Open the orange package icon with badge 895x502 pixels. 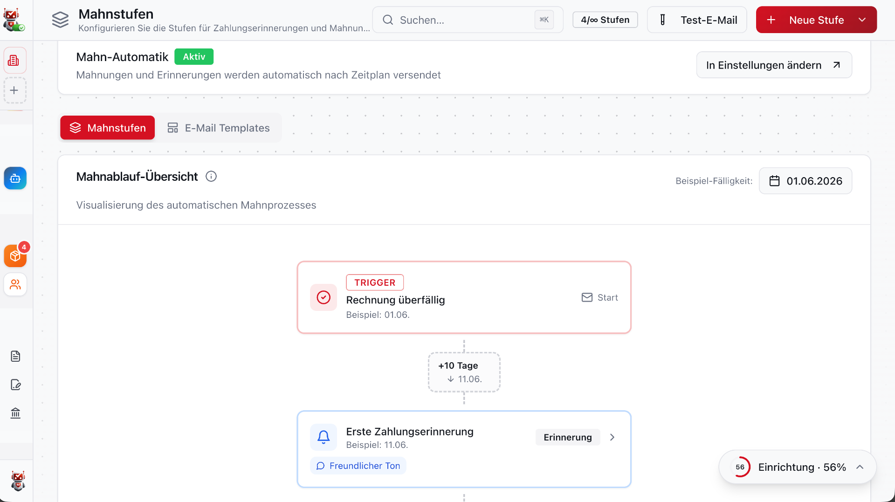click(15, 256)
